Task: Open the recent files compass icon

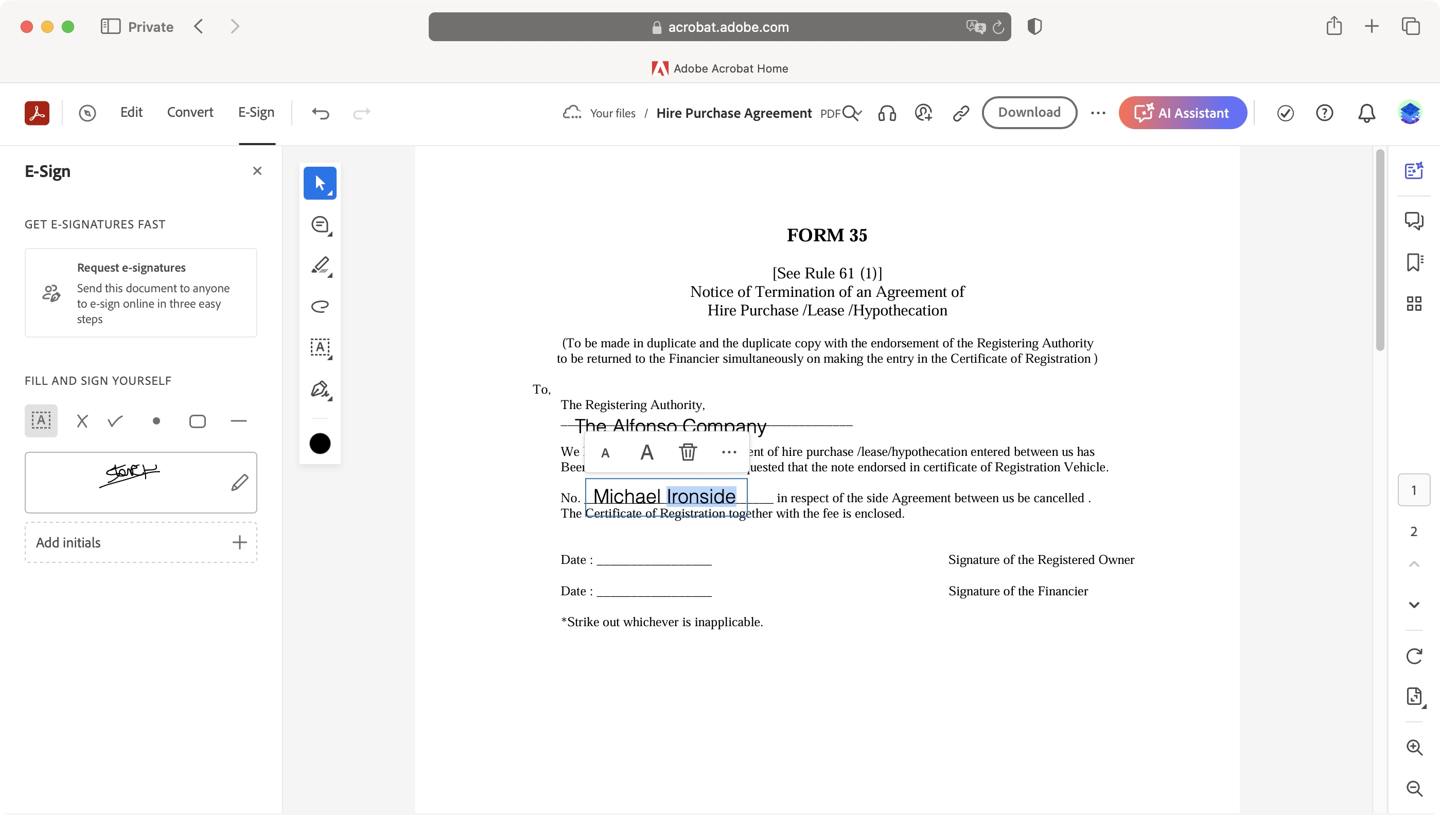Action: pos(87,113)
